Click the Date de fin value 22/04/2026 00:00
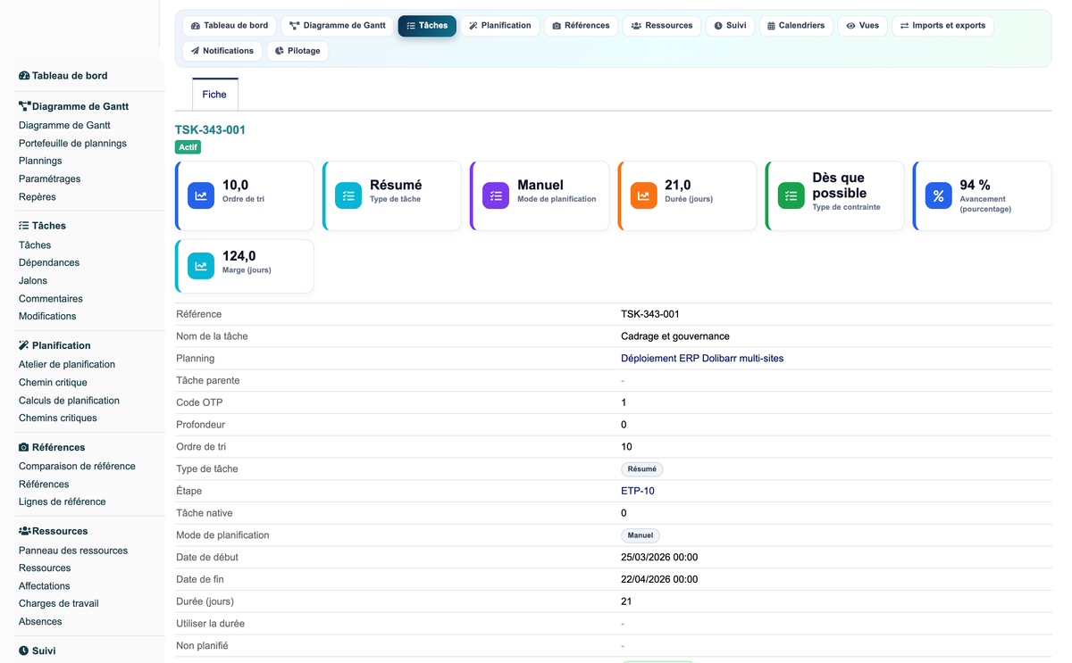 tap(659, 580)
